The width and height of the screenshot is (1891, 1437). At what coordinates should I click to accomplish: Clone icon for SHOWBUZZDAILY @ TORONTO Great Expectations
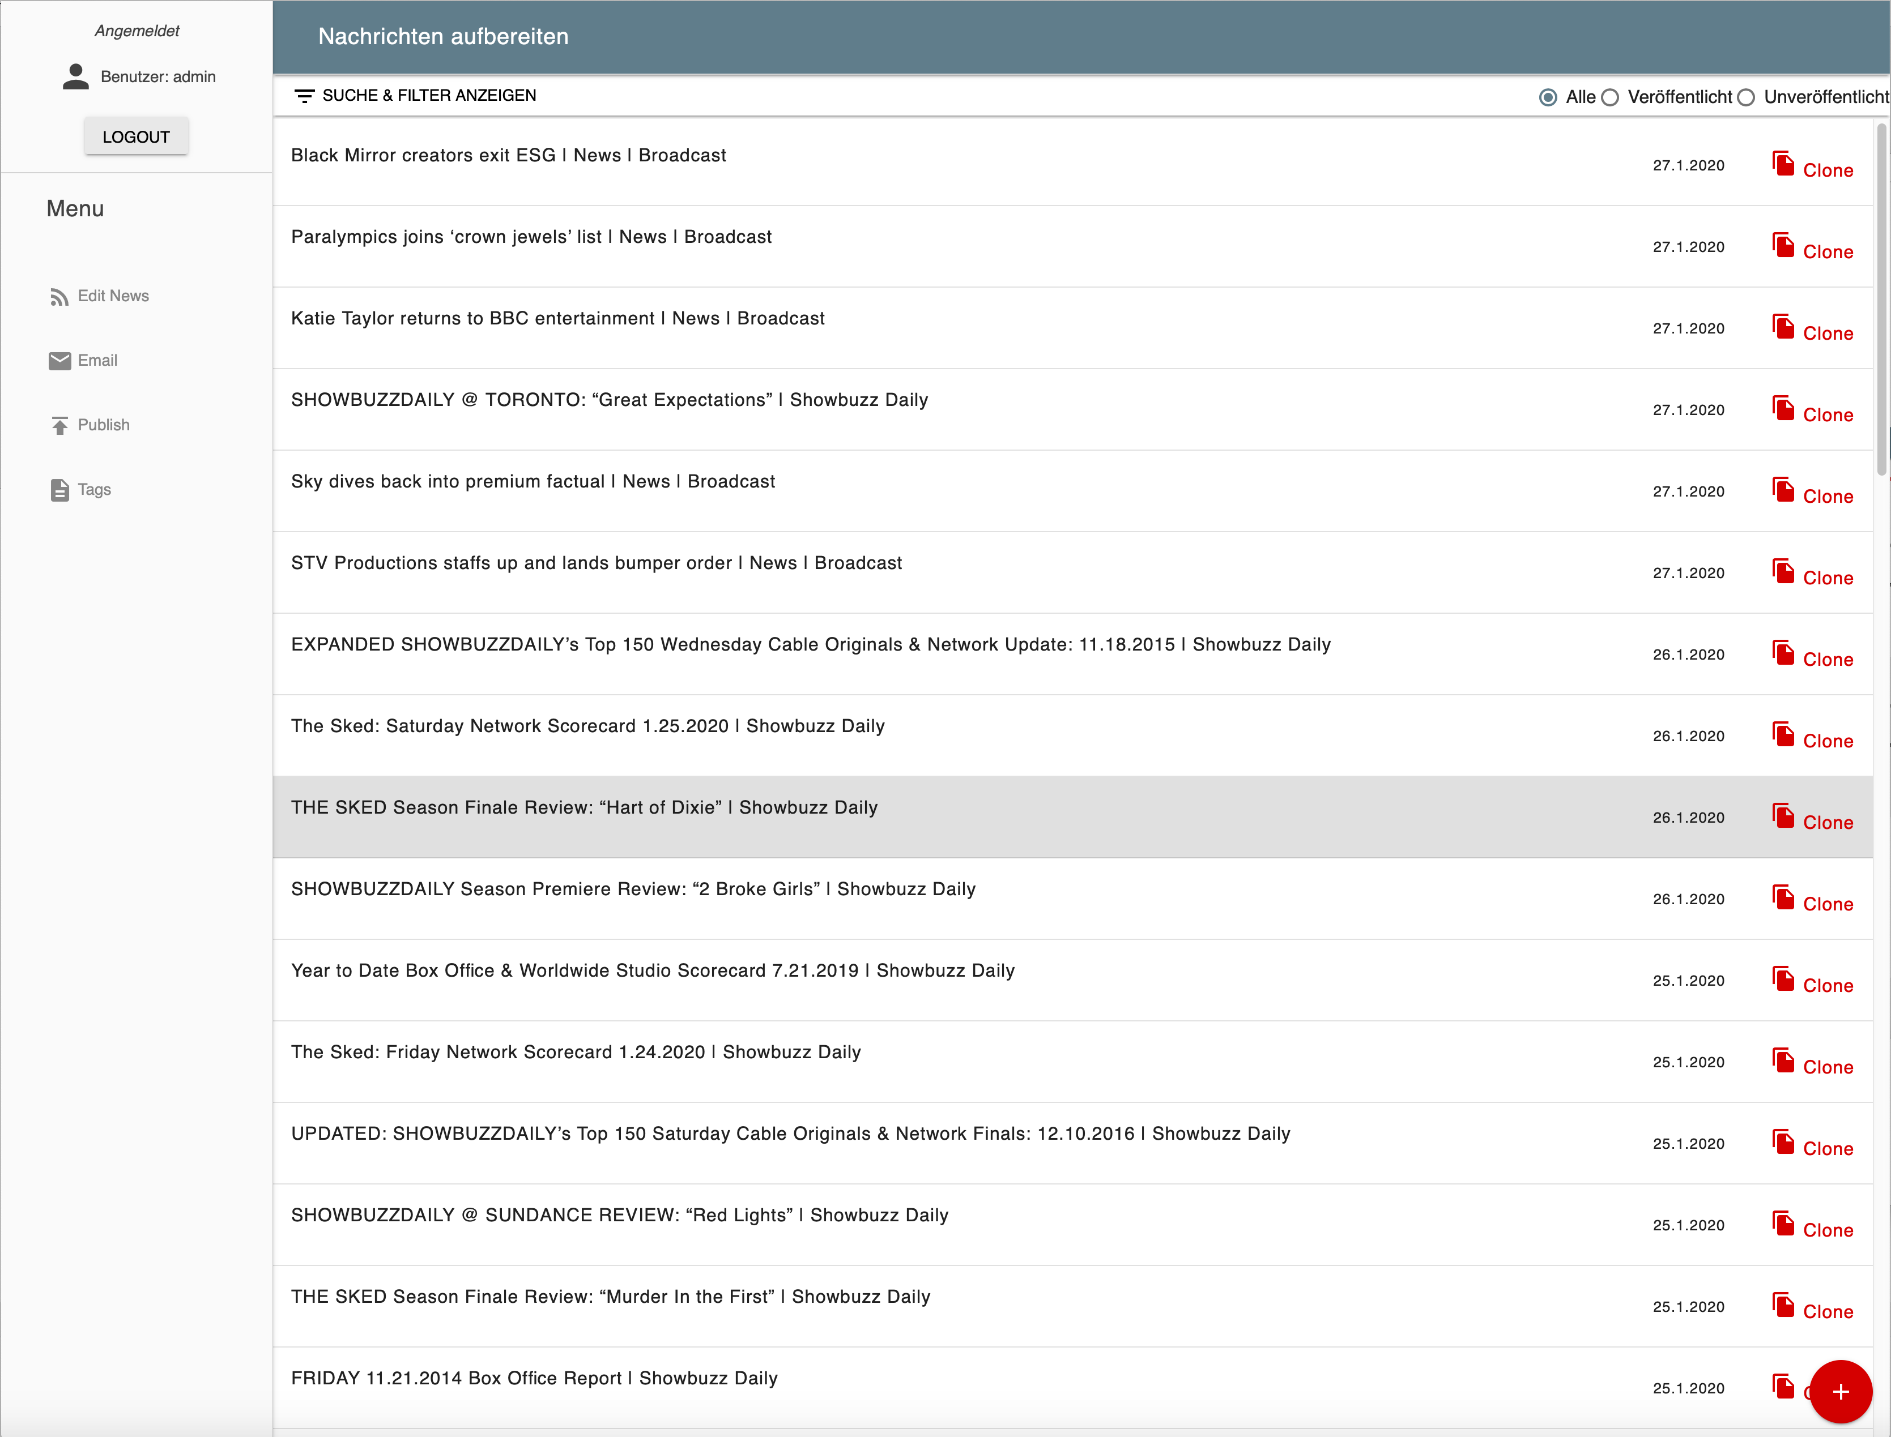coord(1783,408)
